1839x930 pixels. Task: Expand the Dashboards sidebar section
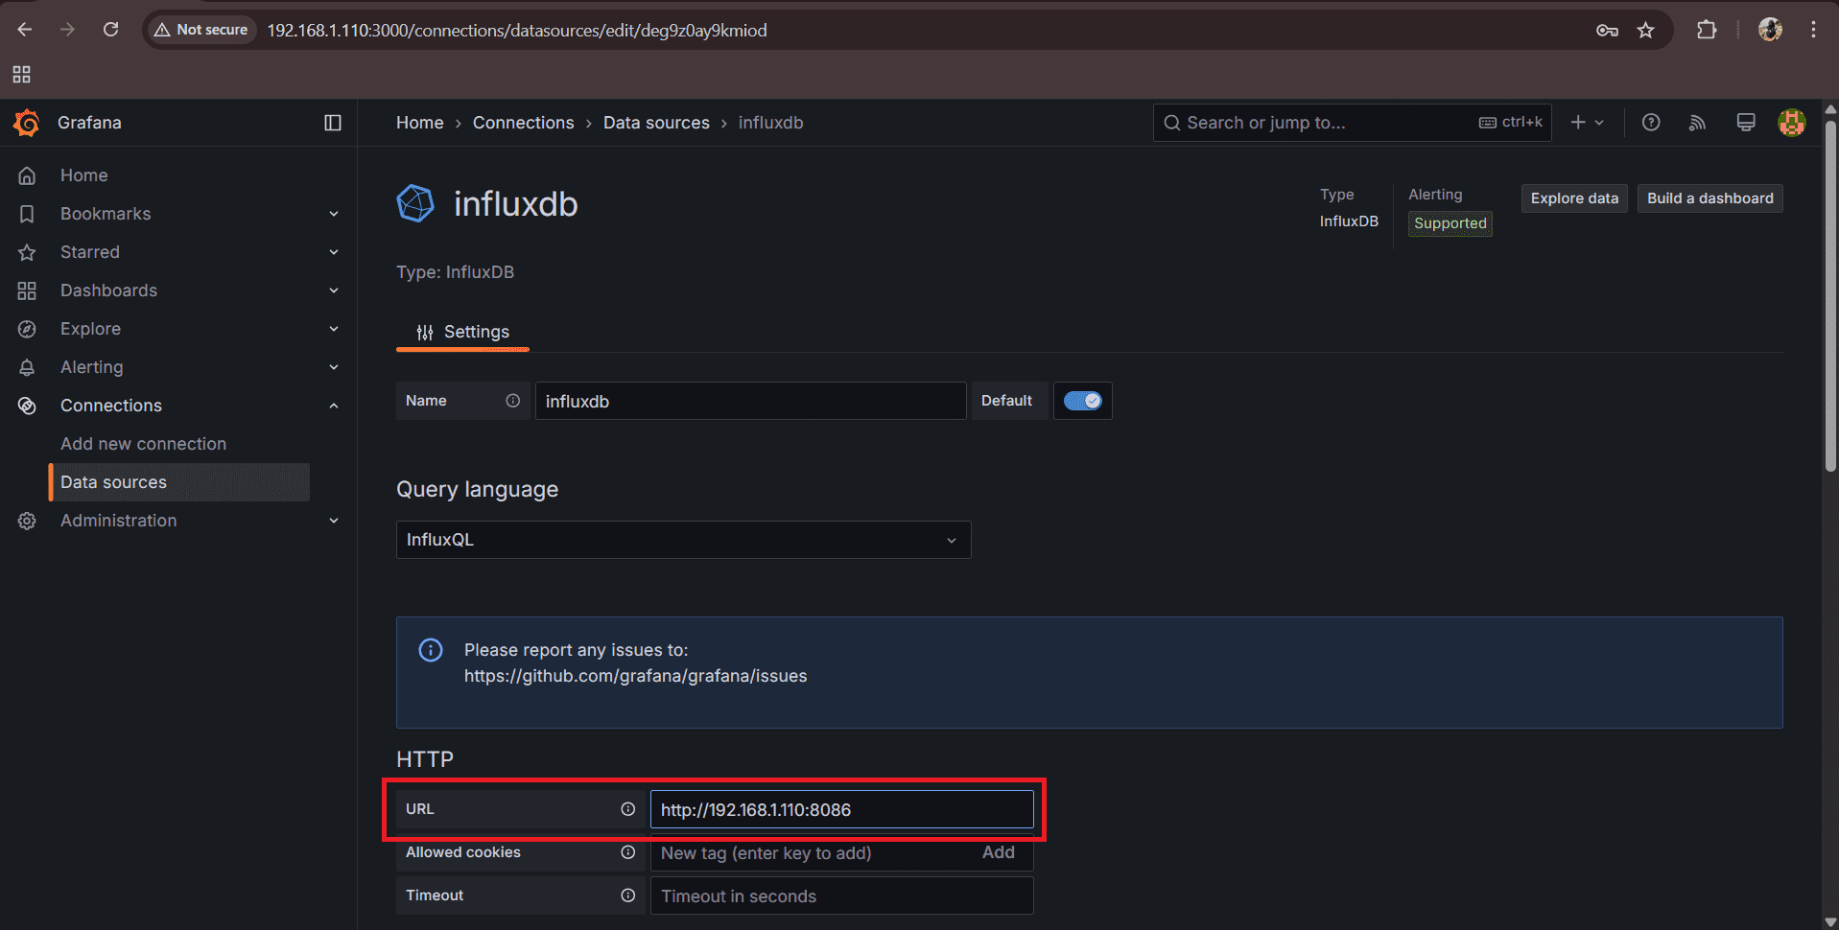333,290
